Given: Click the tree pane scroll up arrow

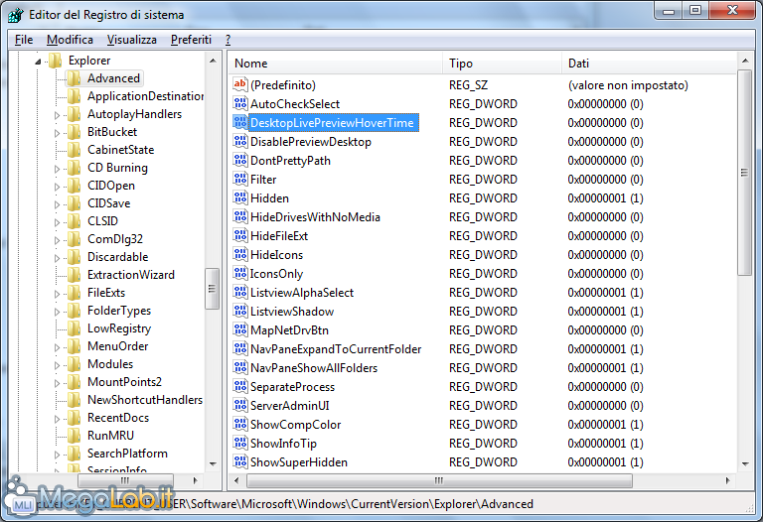Looking at the screenshot, I should coord(213,61).
